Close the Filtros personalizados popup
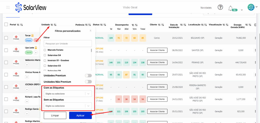 coord(91,31)
